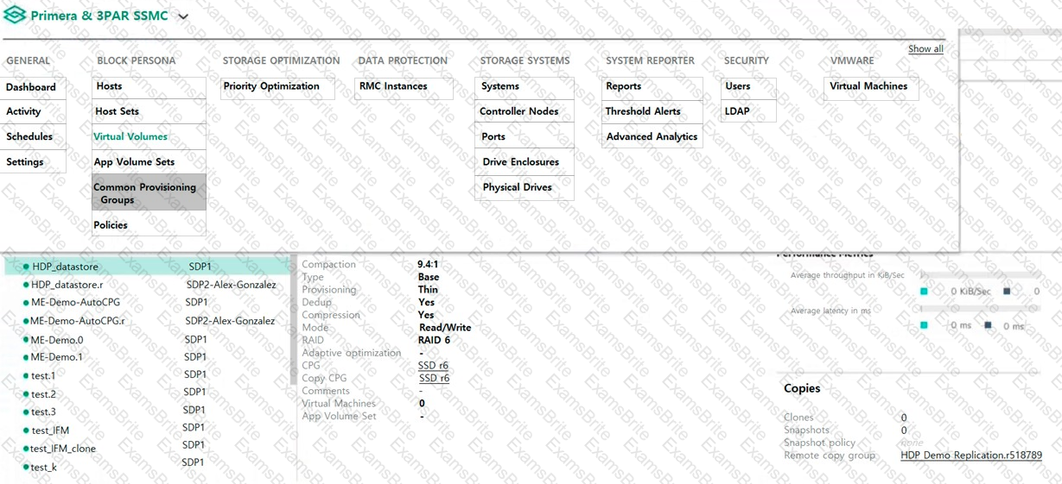Expand the Primera & 3PAR SSMC dropdown chevron
The width and height of the screenshot is (1062, 484).
tap(183, 16)
